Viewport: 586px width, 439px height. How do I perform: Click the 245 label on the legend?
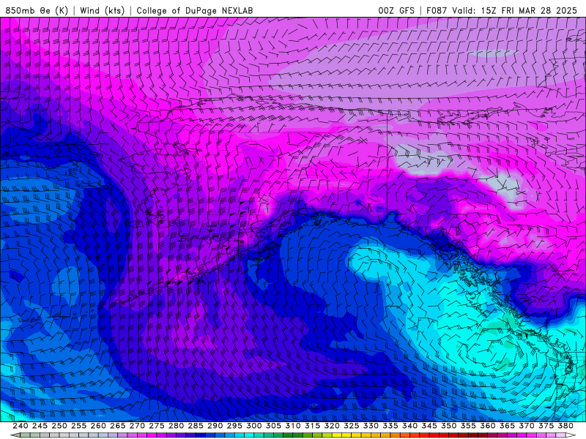(40, 426)
